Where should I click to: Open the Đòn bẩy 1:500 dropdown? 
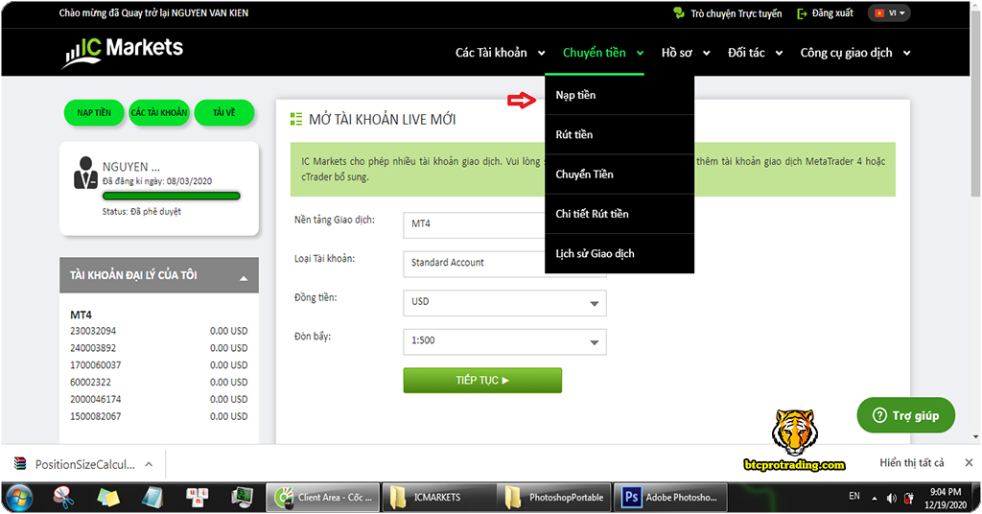[x=504, y=341]
